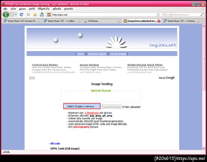Click the scrollbar up arrow
Image resolution: width=207 pixels, height=162 pixels.
click(204, 26)
